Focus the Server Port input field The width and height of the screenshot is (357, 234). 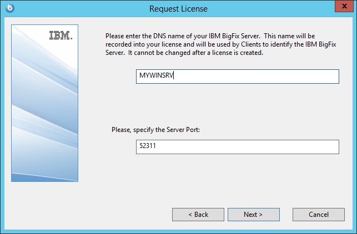coord(237,147)
